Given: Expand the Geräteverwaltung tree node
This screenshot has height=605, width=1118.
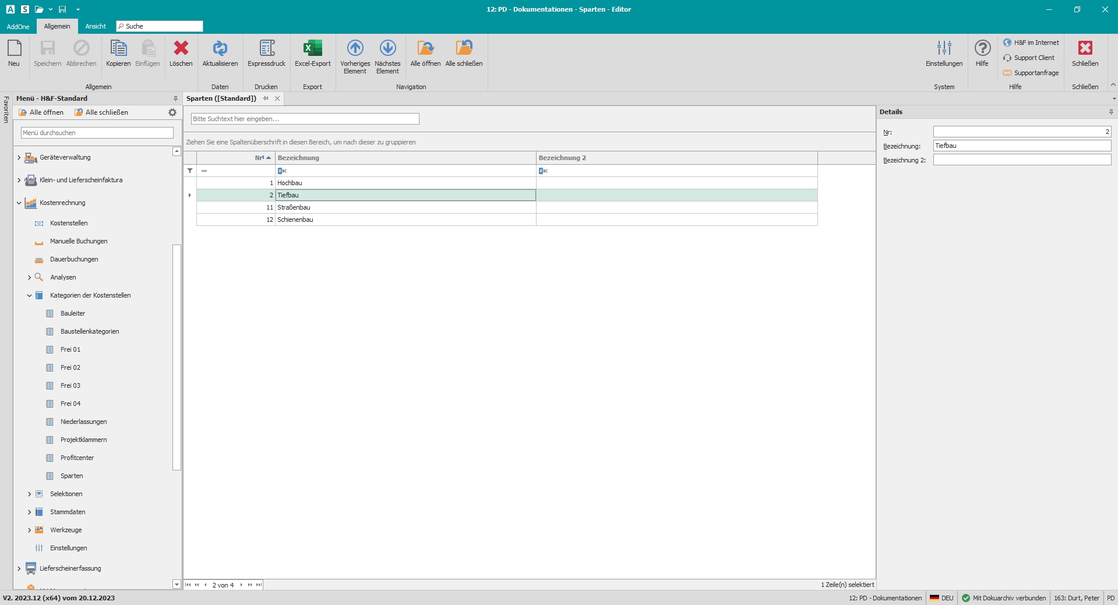Looking at the screenshot, I should (x=19, y=158).
